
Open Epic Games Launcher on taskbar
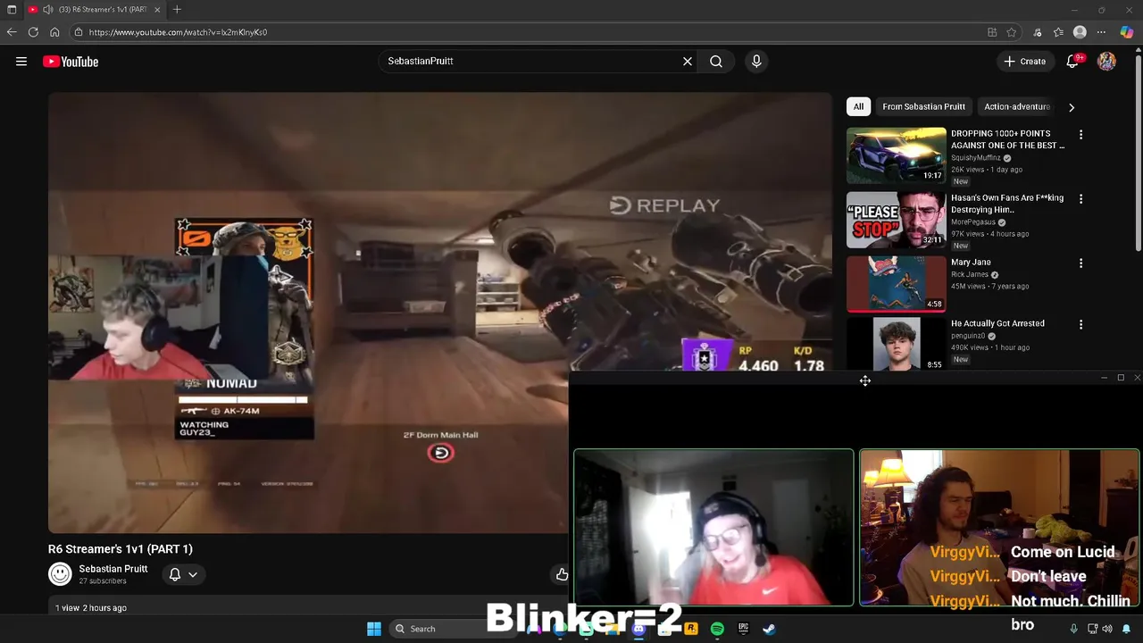743,629
